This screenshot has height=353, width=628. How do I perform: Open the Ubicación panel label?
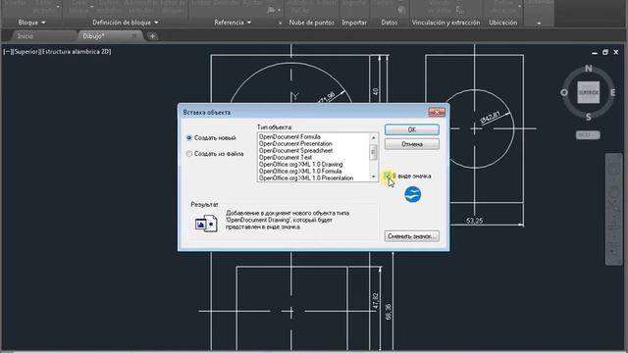(x=503, y=23)
